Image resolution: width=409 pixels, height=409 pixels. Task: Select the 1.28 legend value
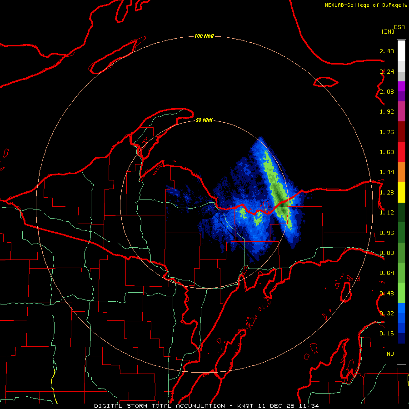click(x=387, y=193)
